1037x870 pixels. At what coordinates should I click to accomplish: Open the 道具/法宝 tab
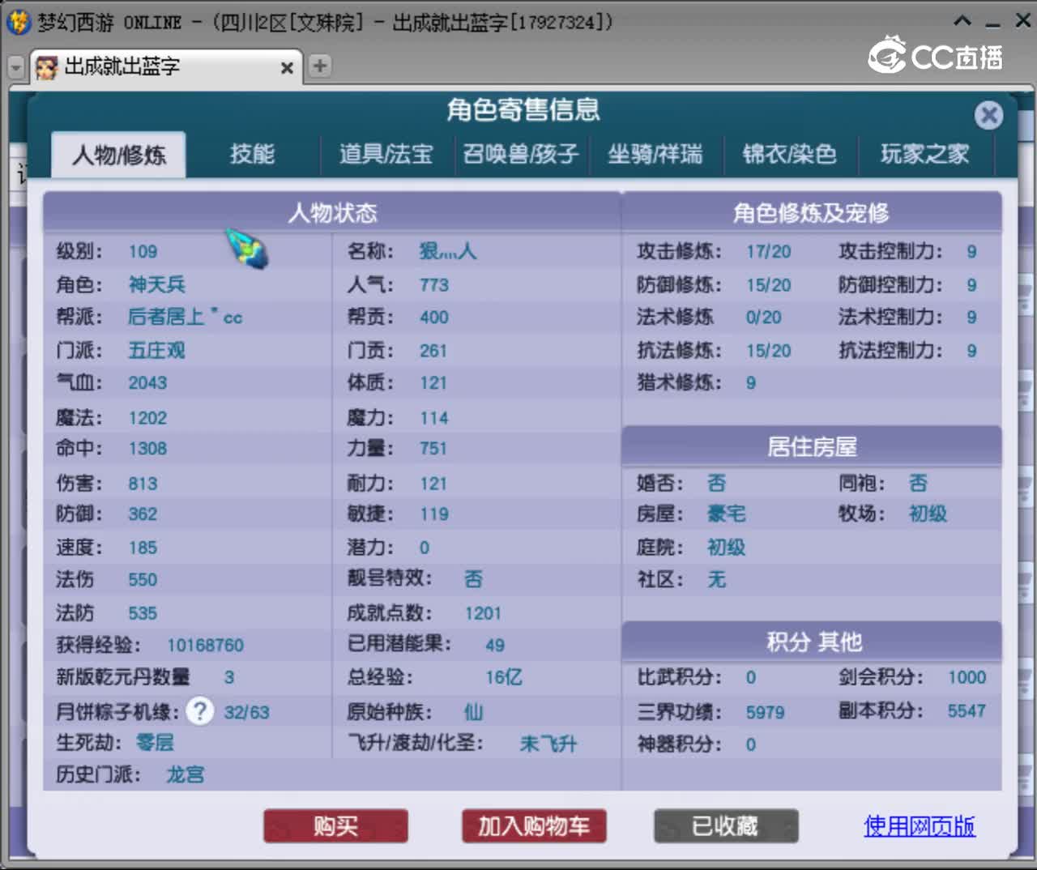pyautogui.click(x=386, y=154)
